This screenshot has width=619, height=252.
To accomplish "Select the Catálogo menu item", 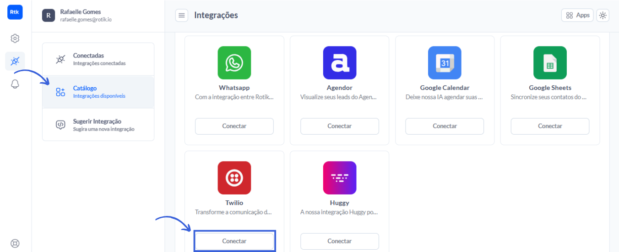I will click(x=98, y=92).
